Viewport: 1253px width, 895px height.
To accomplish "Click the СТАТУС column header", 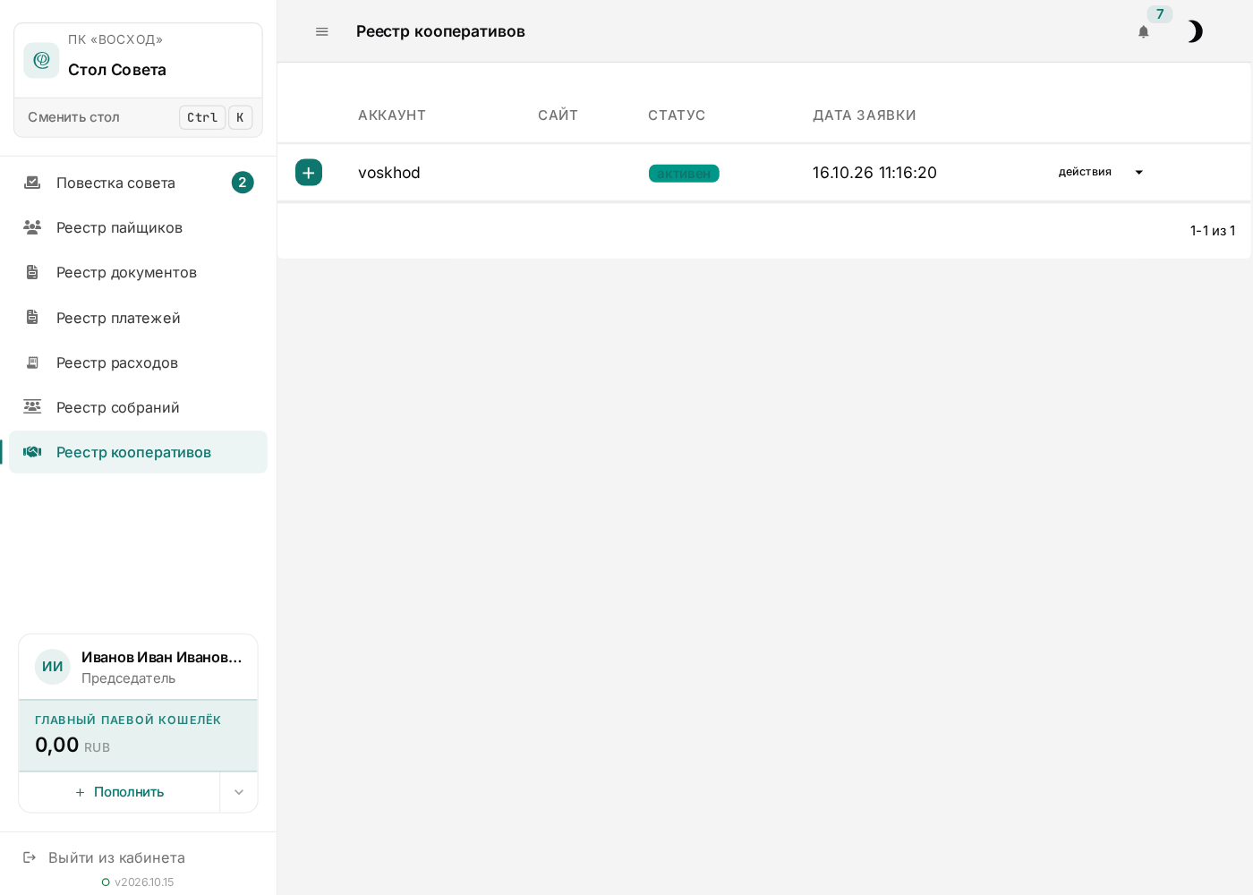I will point(677,115).
